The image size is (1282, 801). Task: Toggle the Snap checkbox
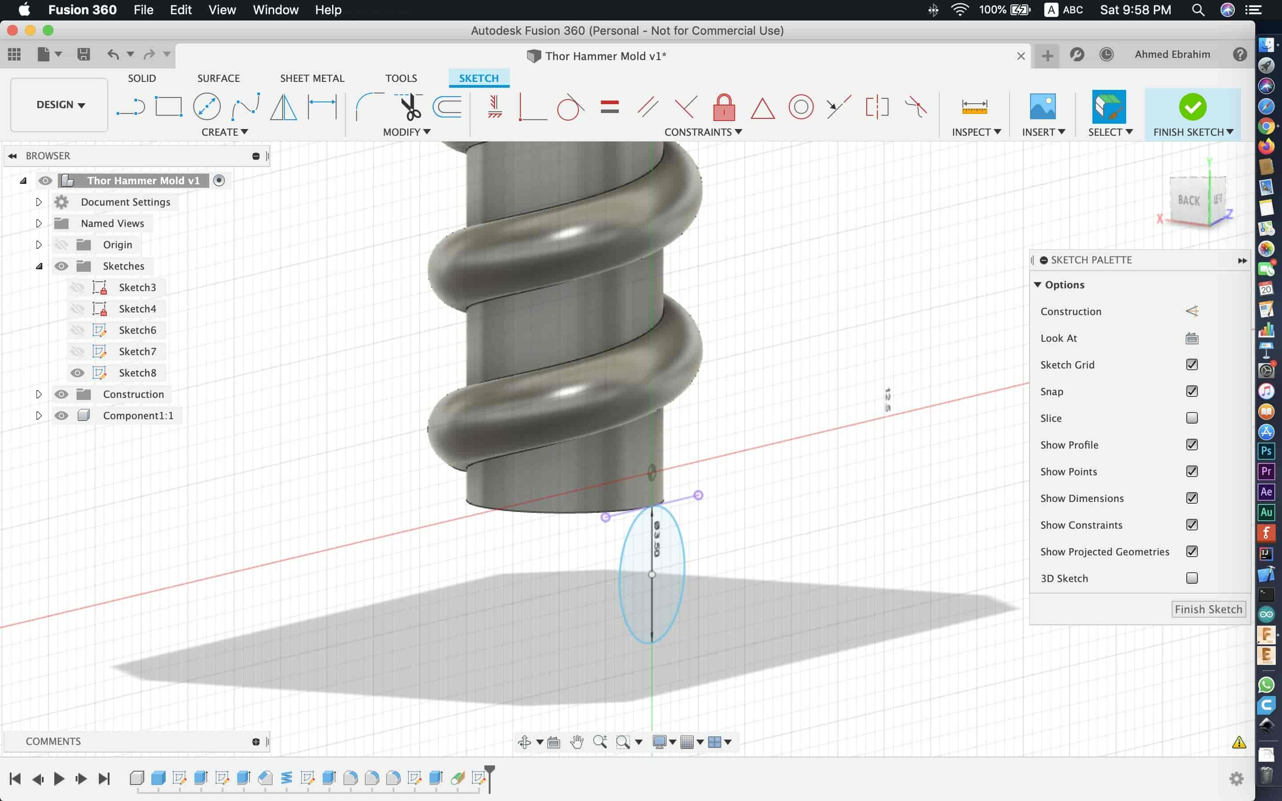coord(1192,391)
